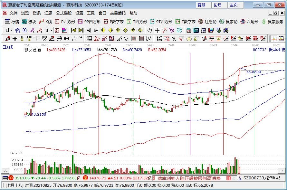Select the hand pan tool
Viewport: 287px width, 190px height.
(149, 30)
